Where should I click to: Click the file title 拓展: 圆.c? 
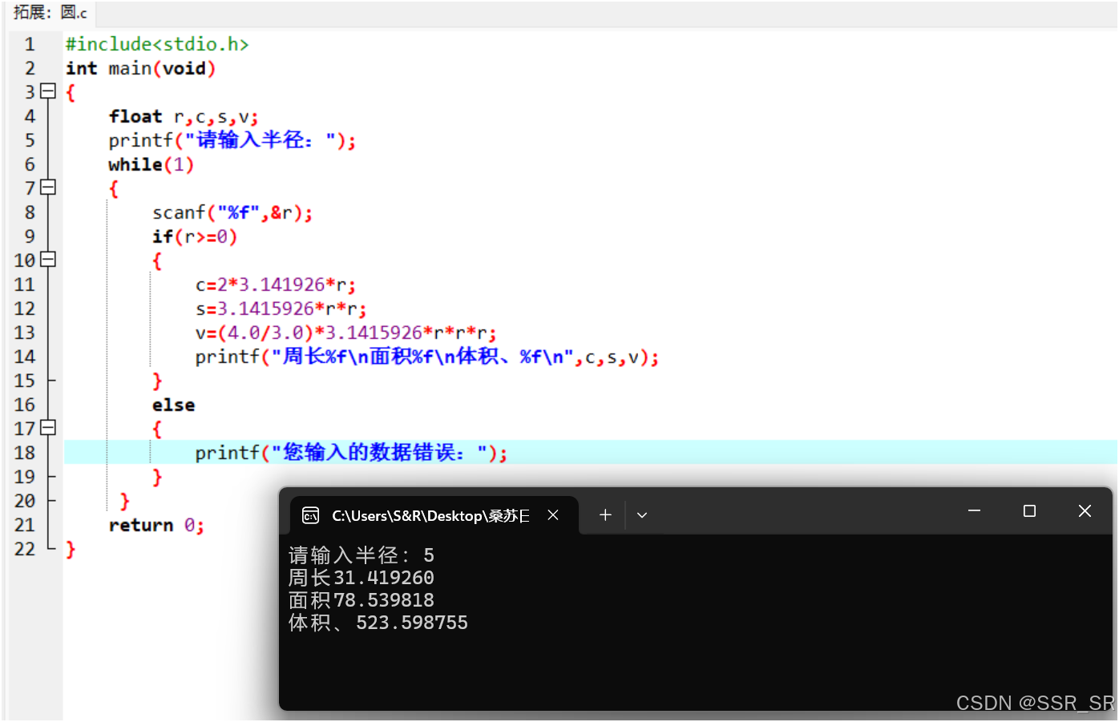coord(50,12)
